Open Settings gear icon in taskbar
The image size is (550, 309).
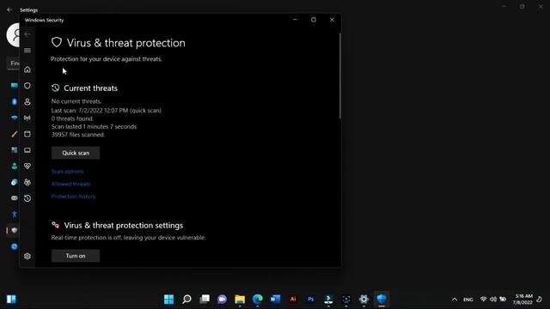click(364, 300)
